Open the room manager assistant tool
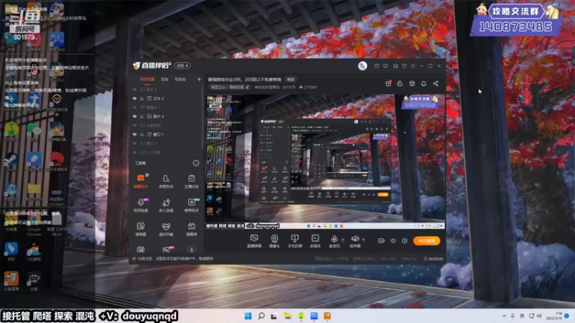 166,181
